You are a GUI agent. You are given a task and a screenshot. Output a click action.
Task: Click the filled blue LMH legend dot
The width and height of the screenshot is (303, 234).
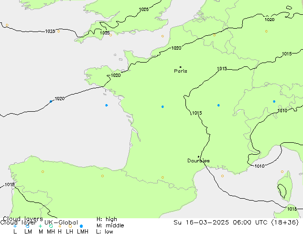81,226
